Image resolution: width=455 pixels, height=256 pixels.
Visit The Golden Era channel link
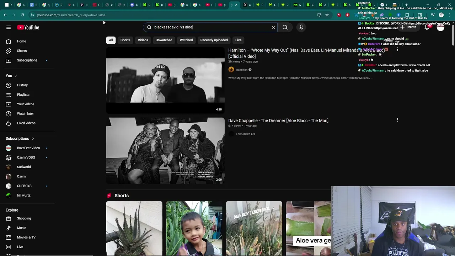pyautogui.click(x=245, y=134)
